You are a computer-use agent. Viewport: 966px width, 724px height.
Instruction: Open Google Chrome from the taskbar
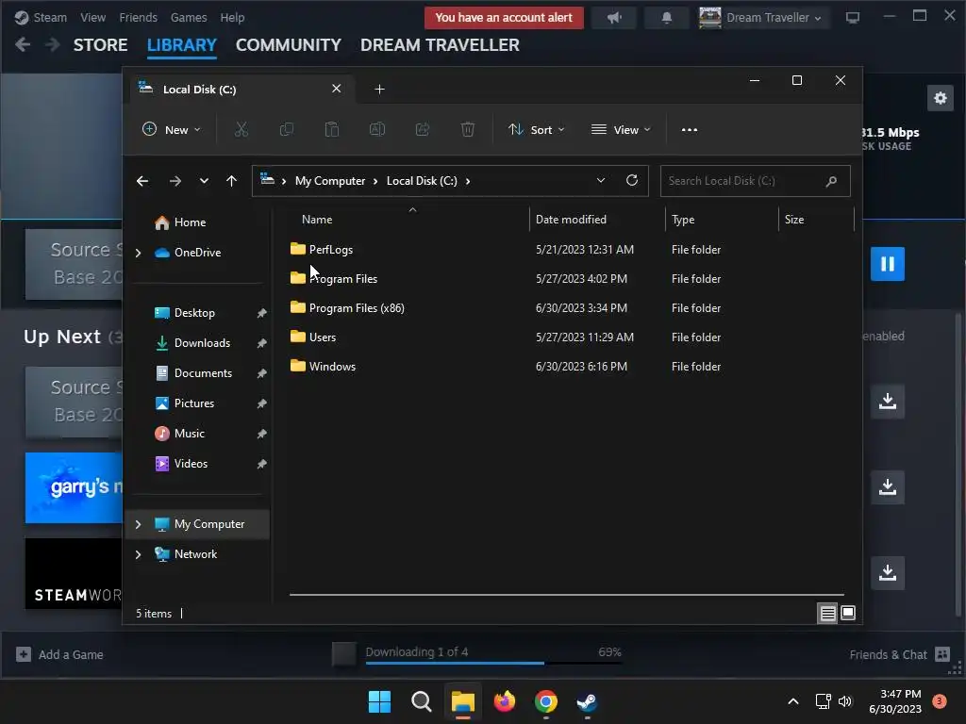[546, 701]
